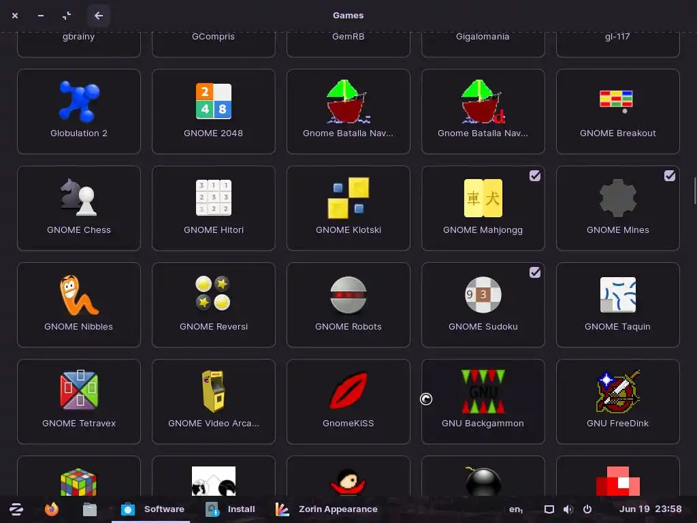
Task: Open the GNOME Taquin puzzle icon
Action: [618, 294]
